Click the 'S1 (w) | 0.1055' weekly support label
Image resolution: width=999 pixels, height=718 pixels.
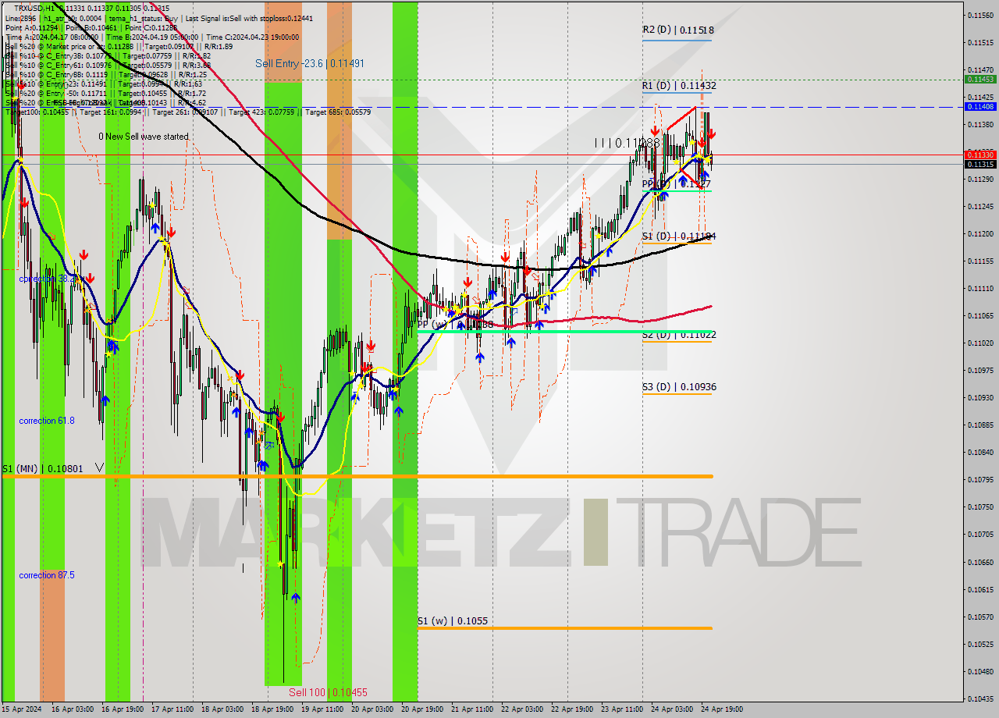click(x=453, y=621)
